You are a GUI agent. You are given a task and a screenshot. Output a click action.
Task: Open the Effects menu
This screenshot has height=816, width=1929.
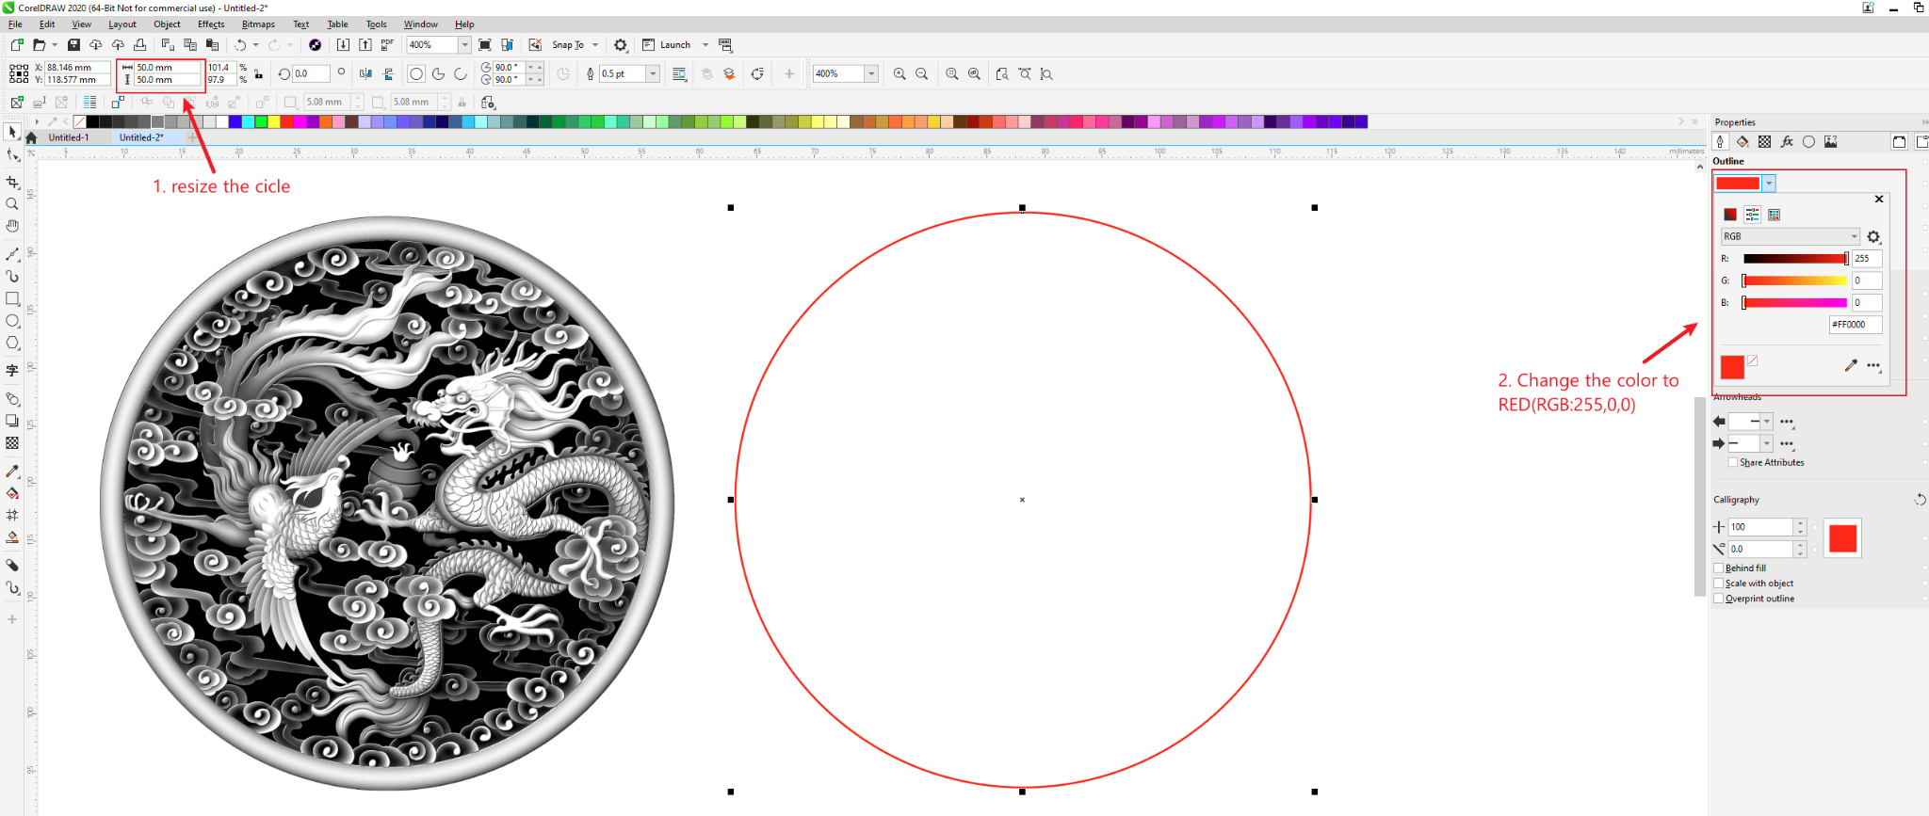pos(211,24)
